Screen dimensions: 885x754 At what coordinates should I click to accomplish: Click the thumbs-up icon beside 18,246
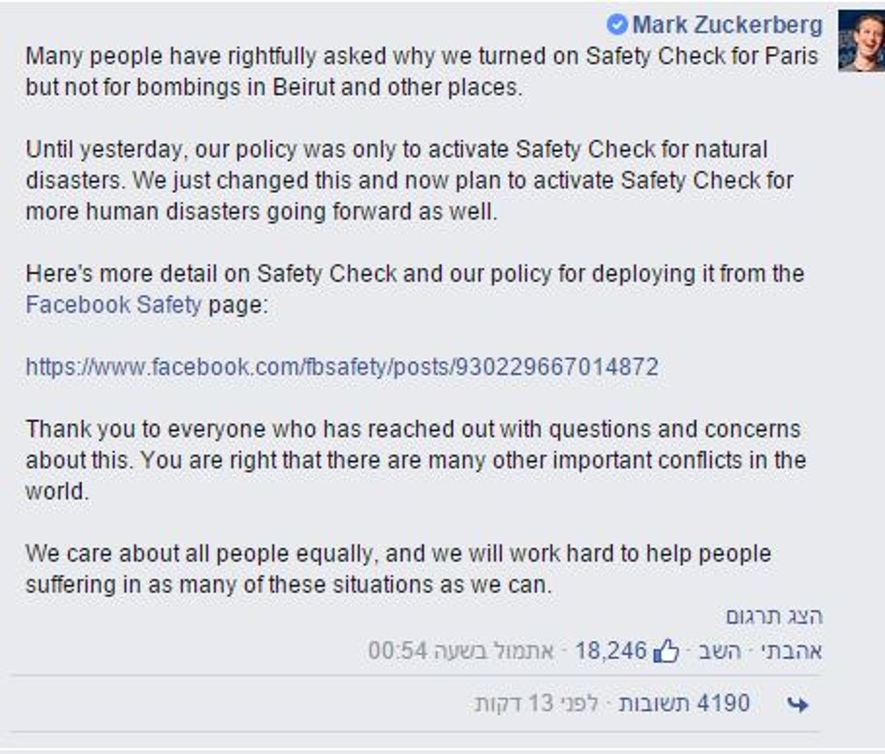(666, 650)
